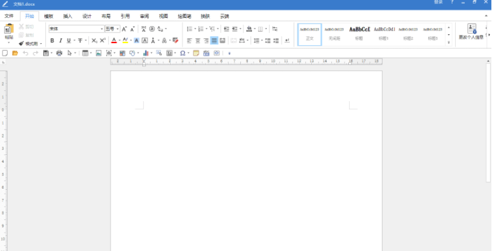Click the paragraph shading paint bucket
The image size is (492, 251).
coord(249,29)
